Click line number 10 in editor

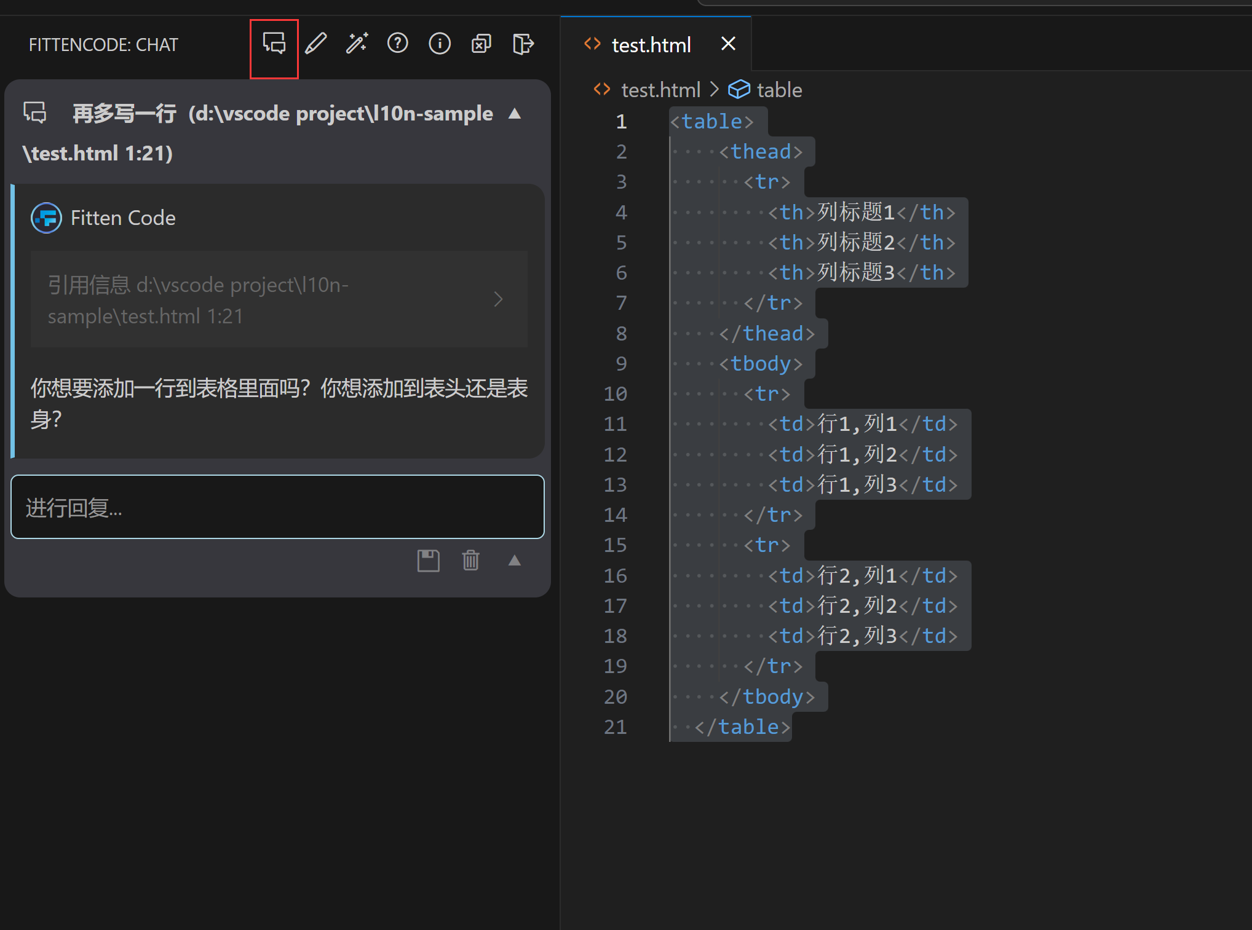point(616,393)
